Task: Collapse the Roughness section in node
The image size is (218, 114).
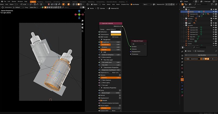Action: 102,40
